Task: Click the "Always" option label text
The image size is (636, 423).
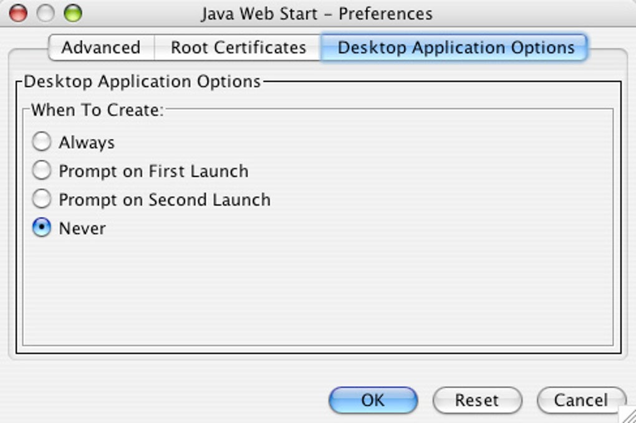Action: [87, 143]
